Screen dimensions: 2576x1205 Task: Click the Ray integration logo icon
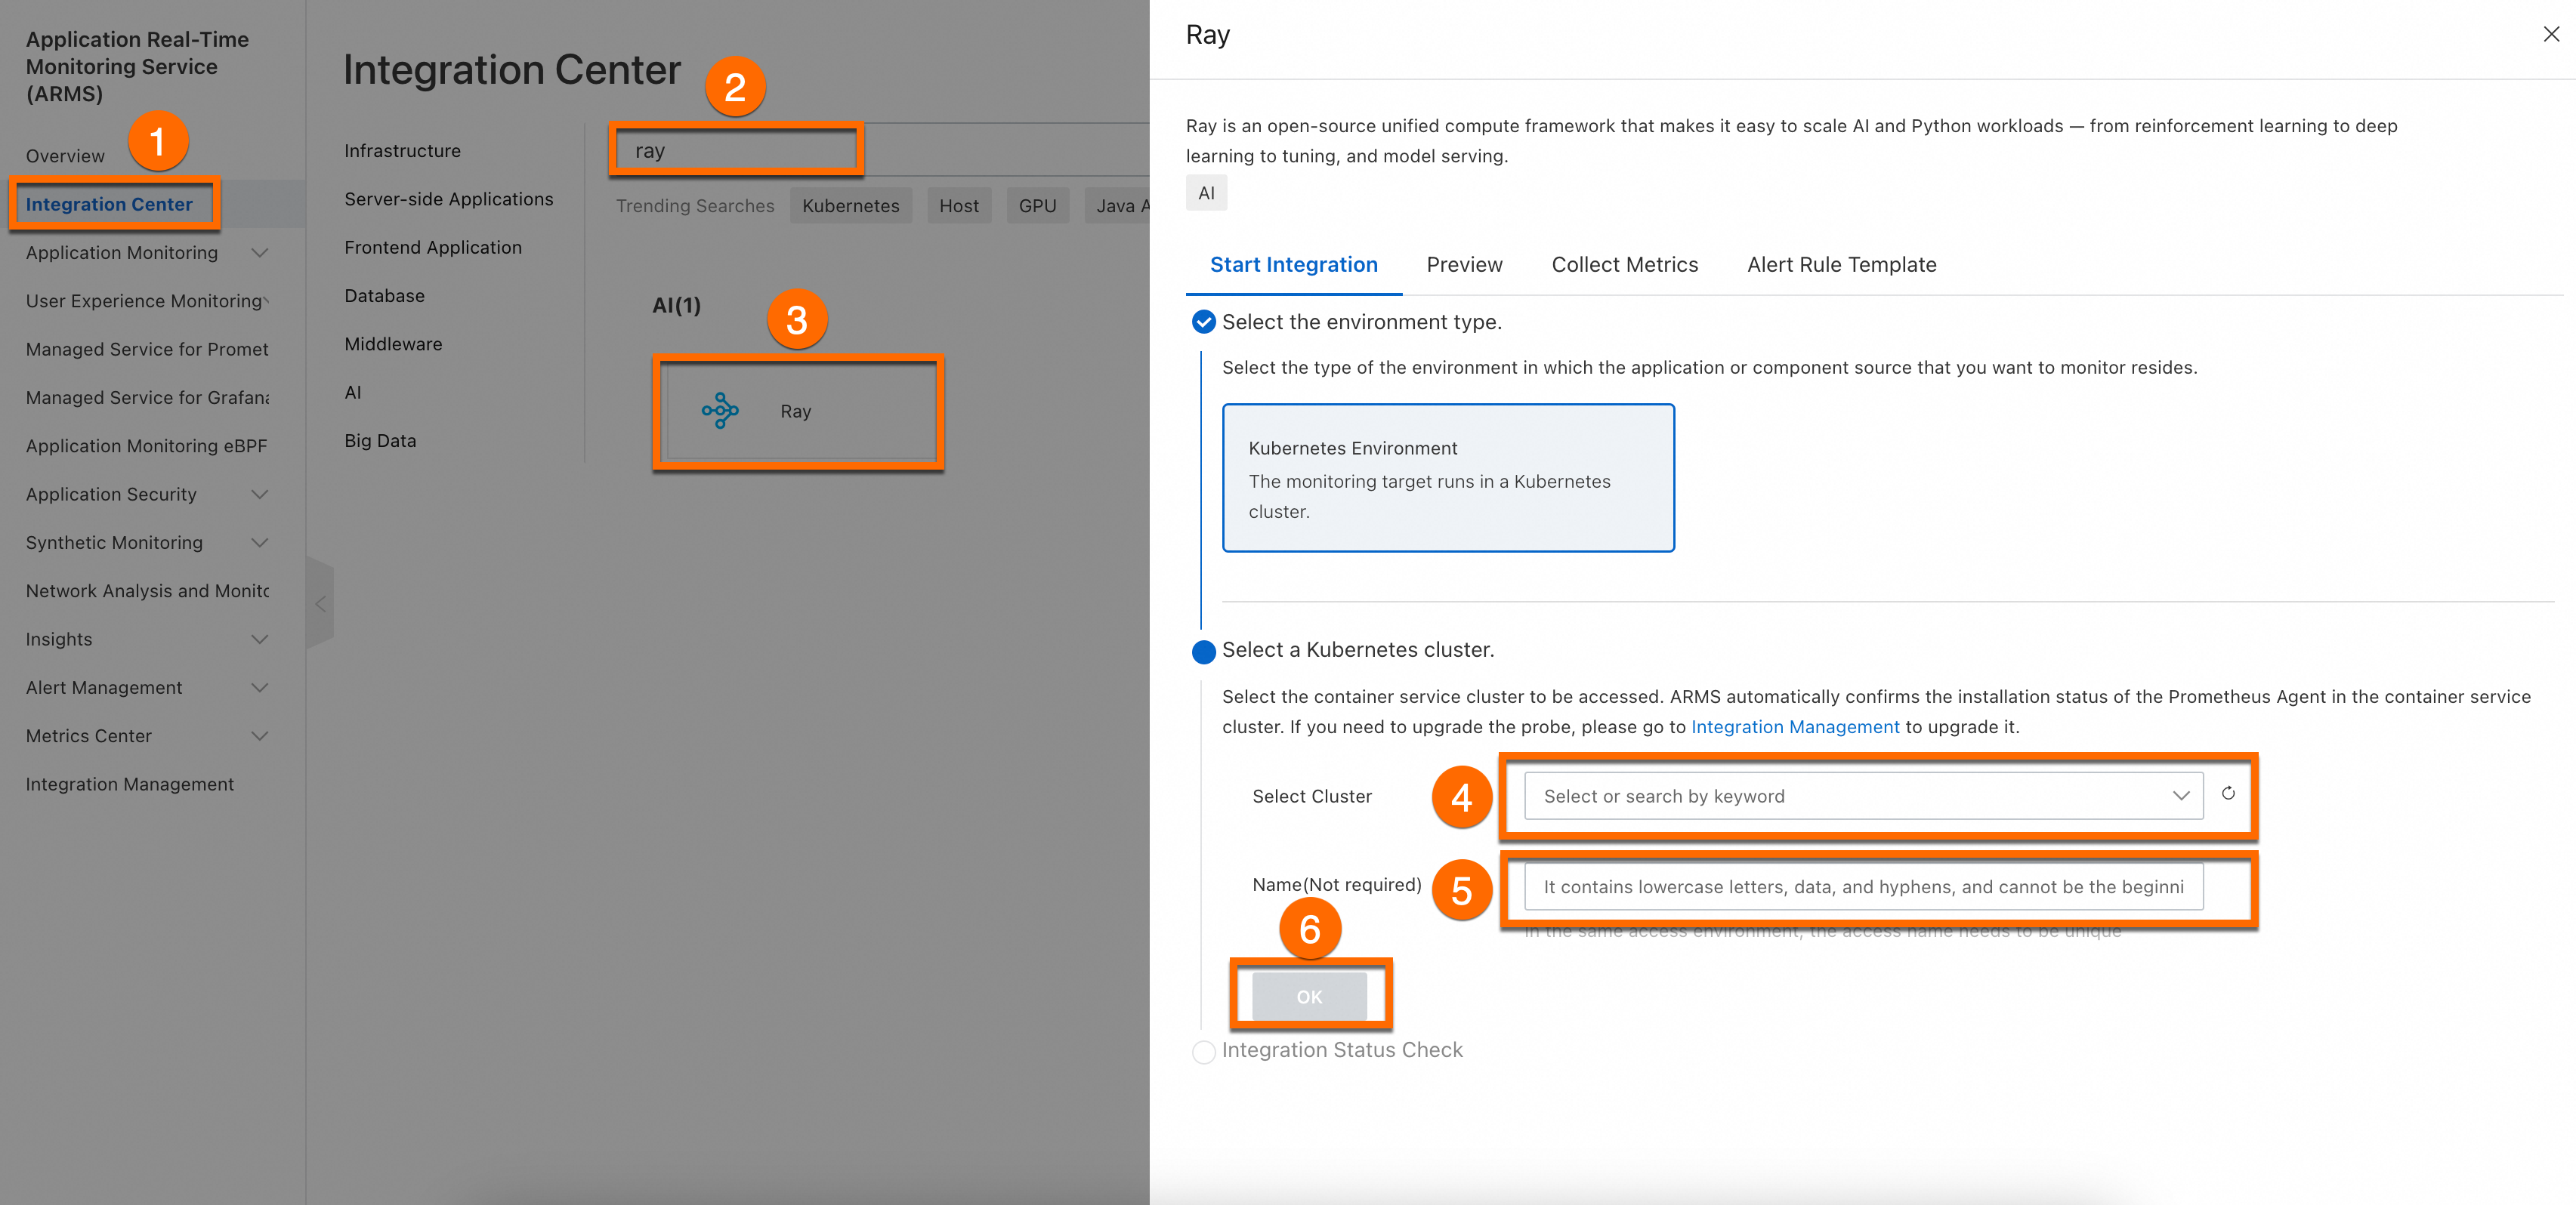720,411
